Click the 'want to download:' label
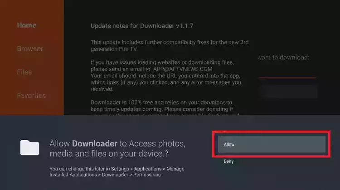340x190 pixels. (284, 57)
